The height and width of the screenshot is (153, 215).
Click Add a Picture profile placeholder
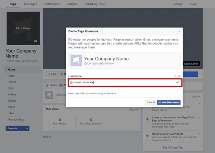pos(23,28)
